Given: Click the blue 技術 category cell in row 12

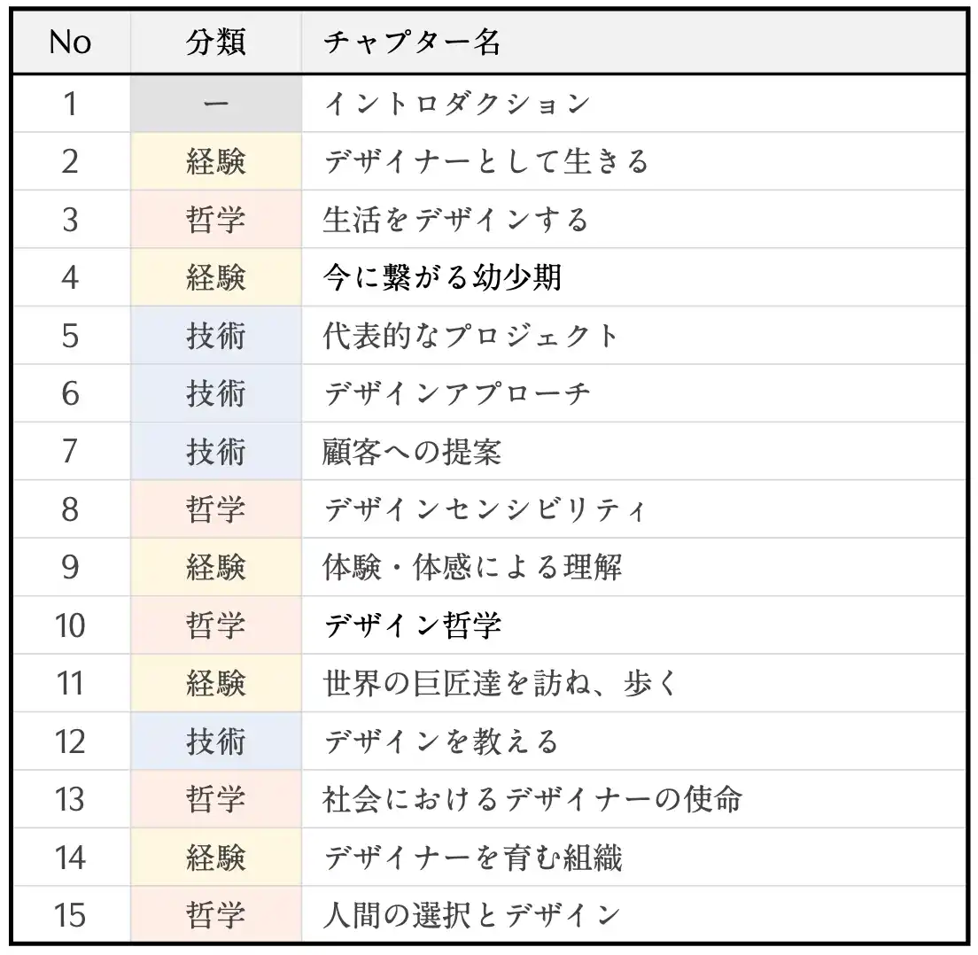Looking at the screenshot, I should point(216,741).
